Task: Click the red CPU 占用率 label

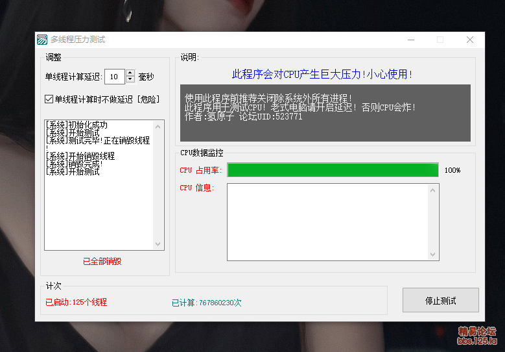Action: pos(201,170)
